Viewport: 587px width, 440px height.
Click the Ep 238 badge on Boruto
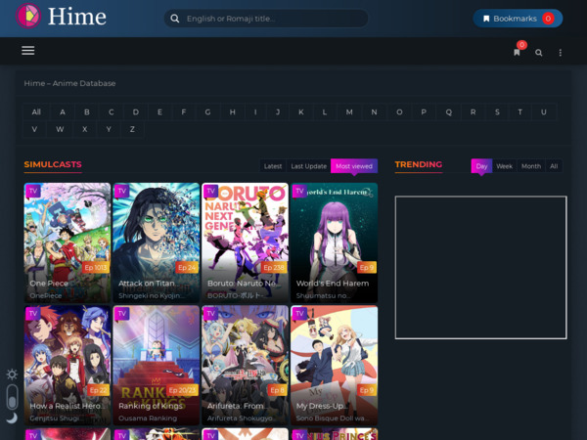pyautogui.click(x=274, y=268)
